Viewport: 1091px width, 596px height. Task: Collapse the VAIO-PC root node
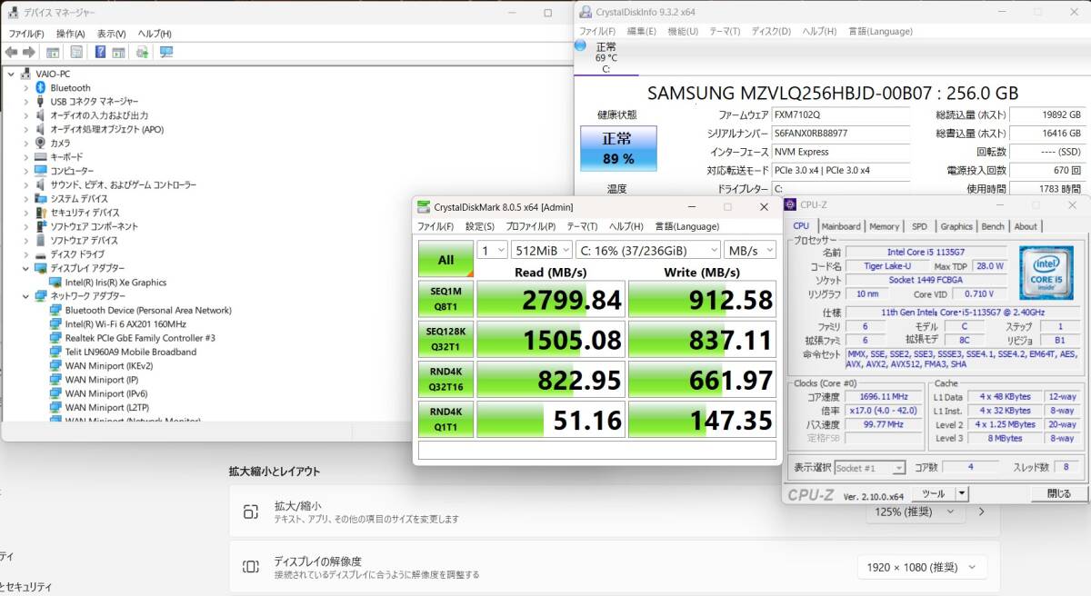click(11, 74)
